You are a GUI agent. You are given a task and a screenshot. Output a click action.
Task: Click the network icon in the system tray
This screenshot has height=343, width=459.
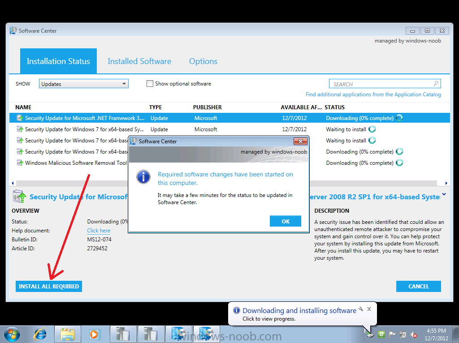(x=403, y=334)
